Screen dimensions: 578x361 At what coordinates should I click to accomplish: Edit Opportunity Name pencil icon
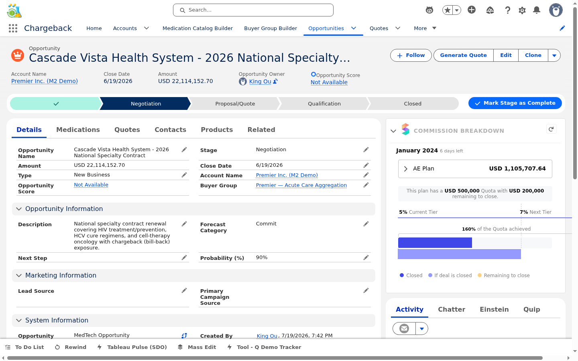184,150
